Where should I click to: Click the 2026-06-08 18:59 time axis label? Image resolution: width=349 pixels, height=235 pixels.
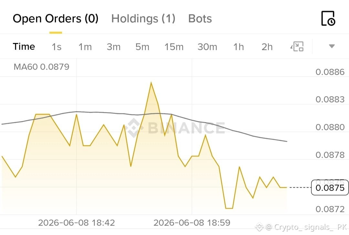pos(192,222)
